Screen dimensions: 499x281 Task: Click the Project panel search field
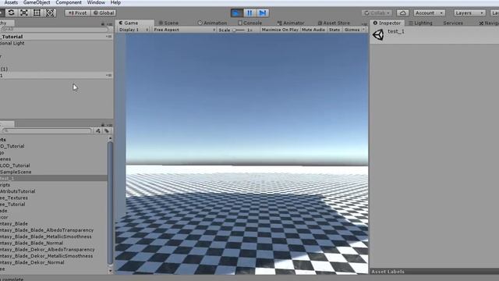tap(47, 130)
